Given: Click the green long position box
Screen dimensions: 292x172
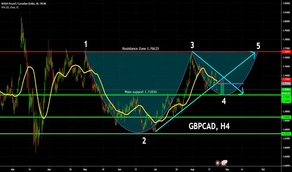Looking at the screenshot, I should click(x=222, y=89).
